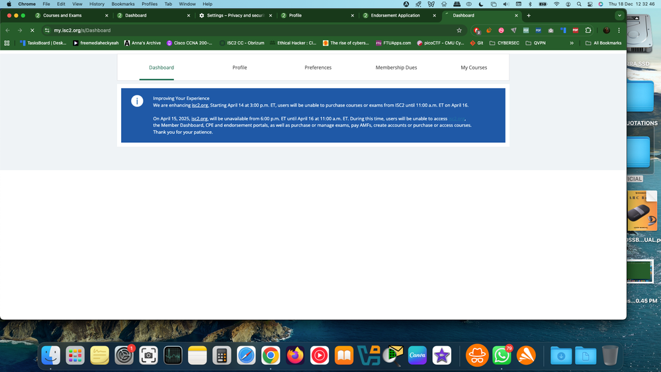
Task: Open Control Center in the menu bar
Action: [590, 4]
